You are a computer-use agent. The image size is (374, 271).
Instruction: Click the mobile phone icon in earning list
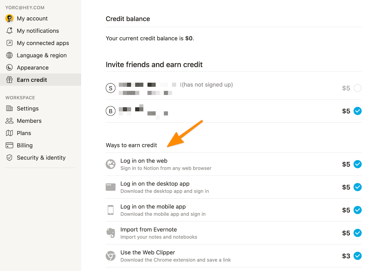pos(111,210)
